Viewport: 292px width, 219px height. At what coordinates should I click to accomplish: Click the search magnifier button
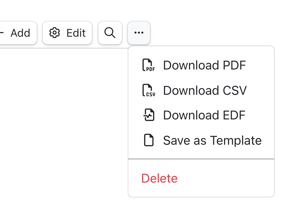coord(110,33)
